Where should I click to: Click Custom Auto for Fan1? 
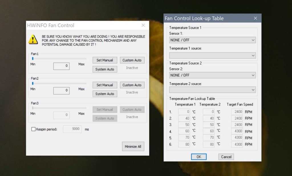click(x=132, y=60)
